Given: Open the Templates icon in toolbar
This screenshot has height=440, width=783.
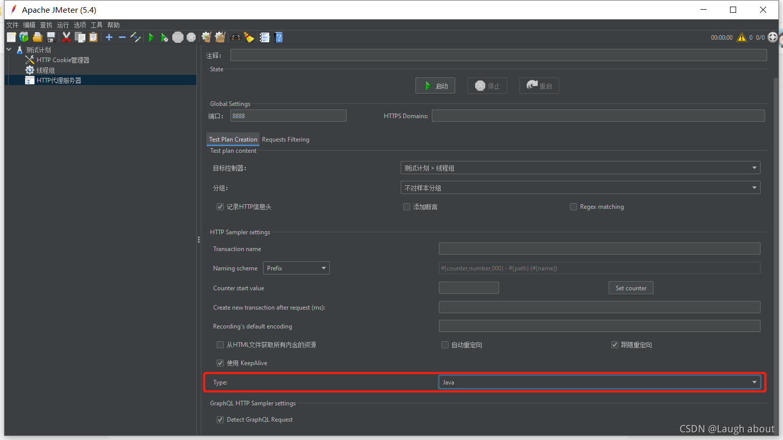Looking at the screenshot, I should [x=24, y=37].
